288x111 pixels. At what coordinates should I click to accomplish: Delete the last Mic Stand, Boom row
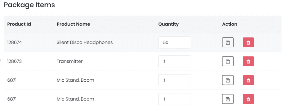pyautogui.click(x=248, y=99)
